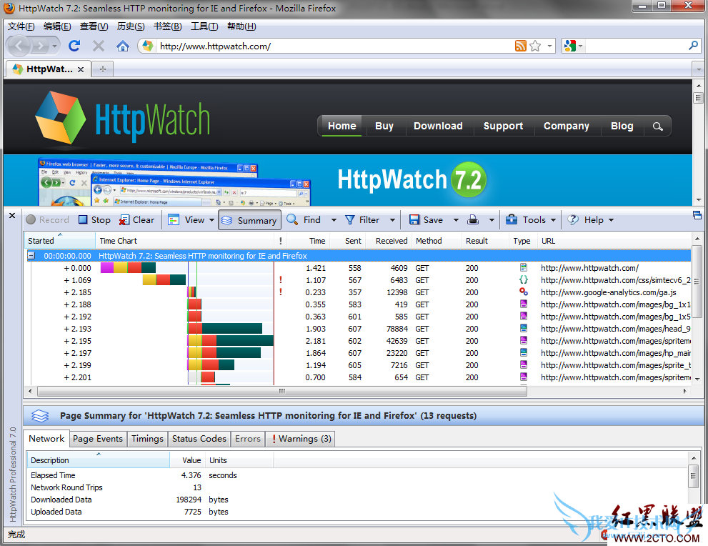Viewport: 708px width, 546px height.
Task: Go to Firefox home page icon
Action: point(123,46)
